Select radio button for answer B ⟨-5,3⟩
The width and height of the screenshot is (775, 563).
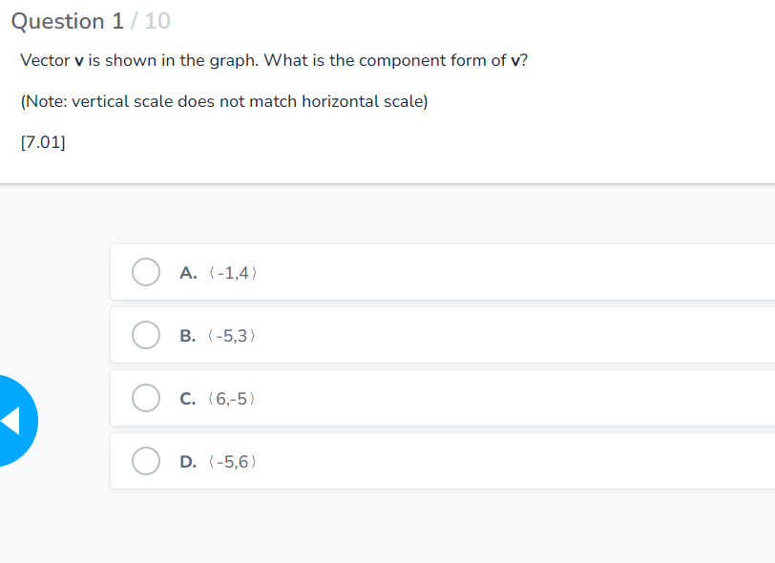(x=145, y=335)
